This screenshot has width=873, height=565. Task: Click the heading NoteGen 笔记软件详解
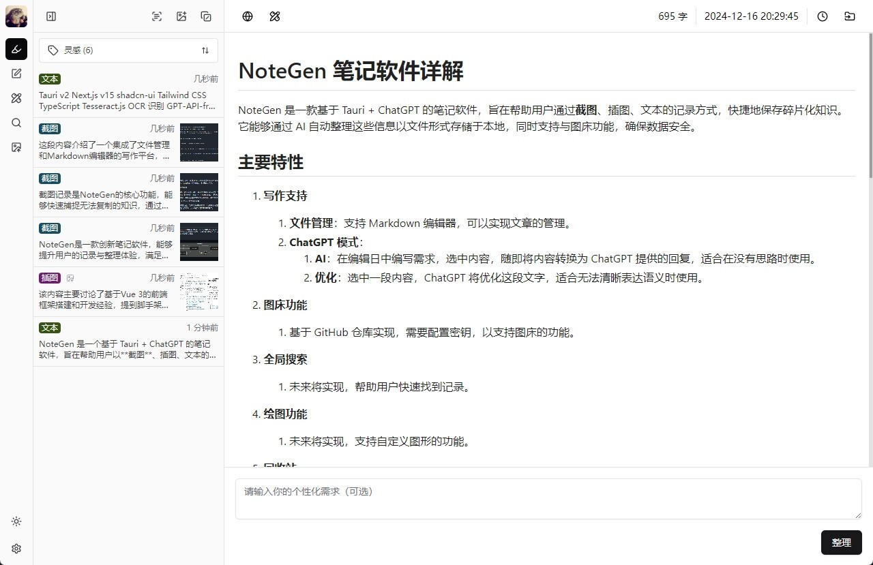[351, 71]
